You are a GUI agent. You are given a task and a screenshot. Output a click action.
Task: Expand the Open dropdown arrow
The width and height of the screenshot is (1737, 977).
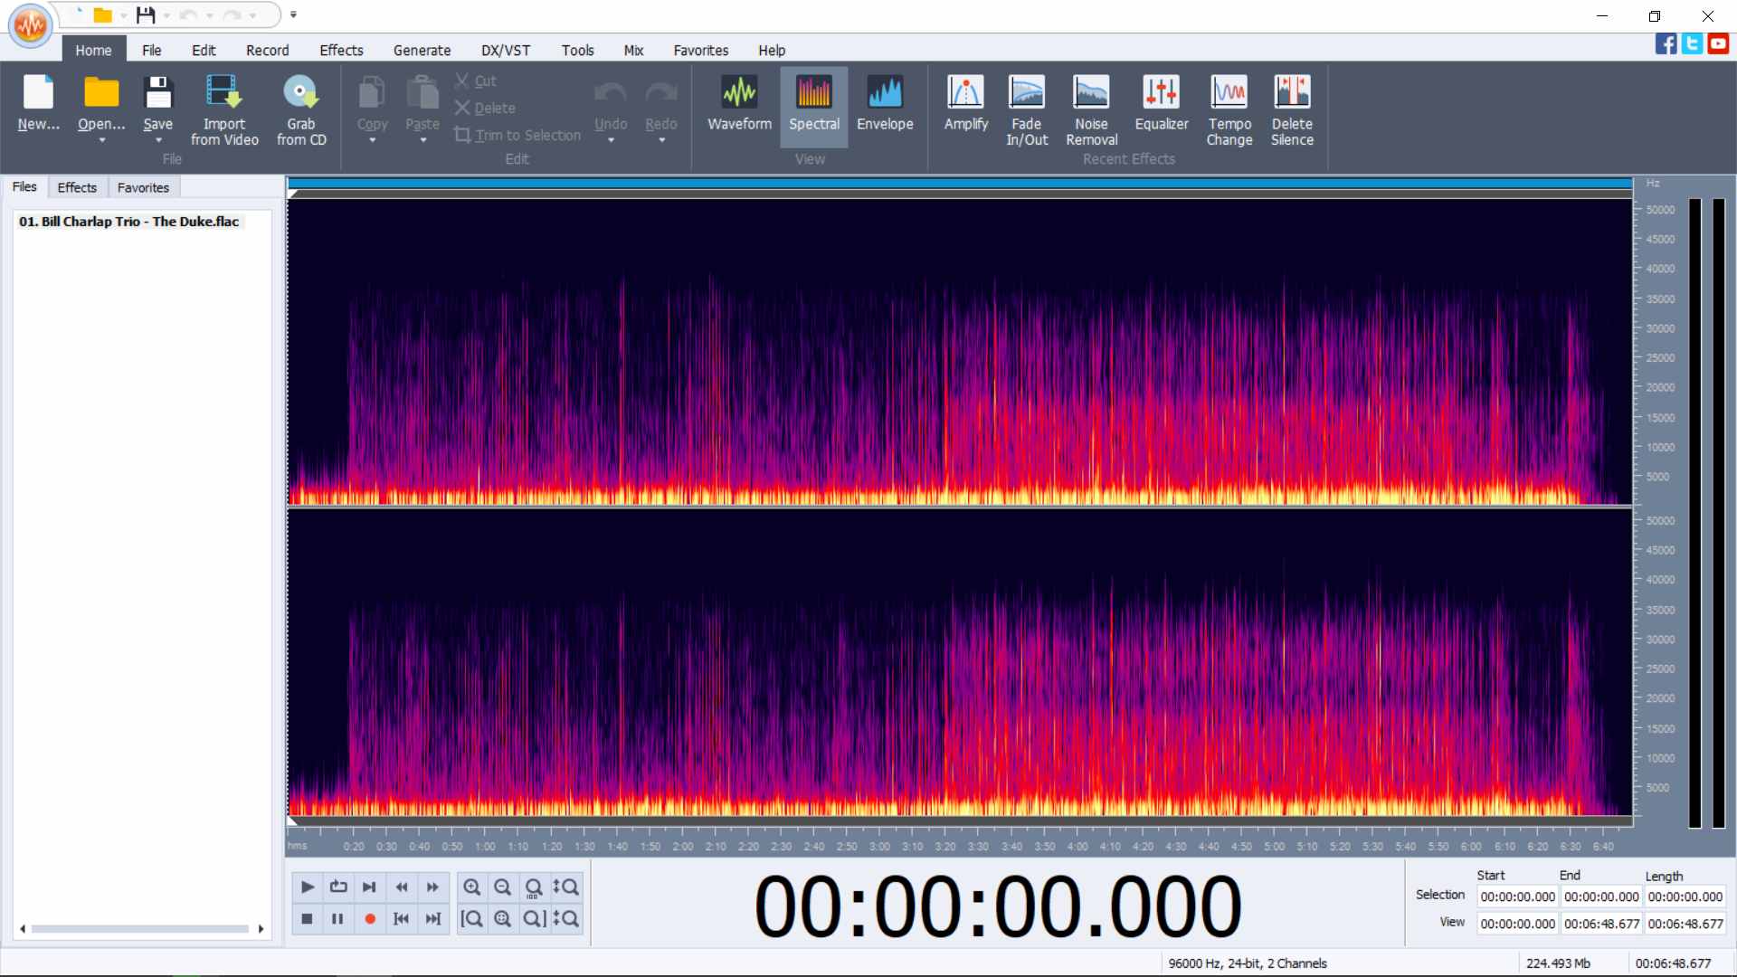tap(101, 140)
